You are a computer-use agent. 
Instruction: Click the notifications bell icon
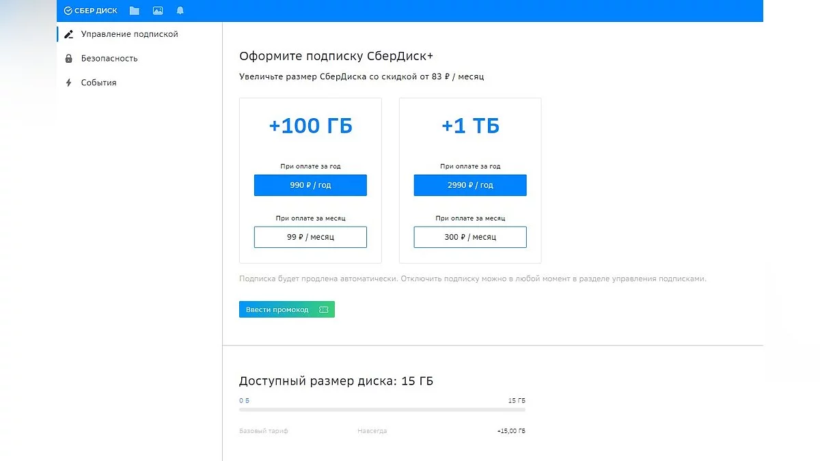point(180,11)
